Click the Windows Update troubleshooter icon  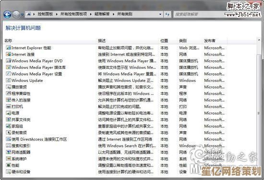[8, 80]
